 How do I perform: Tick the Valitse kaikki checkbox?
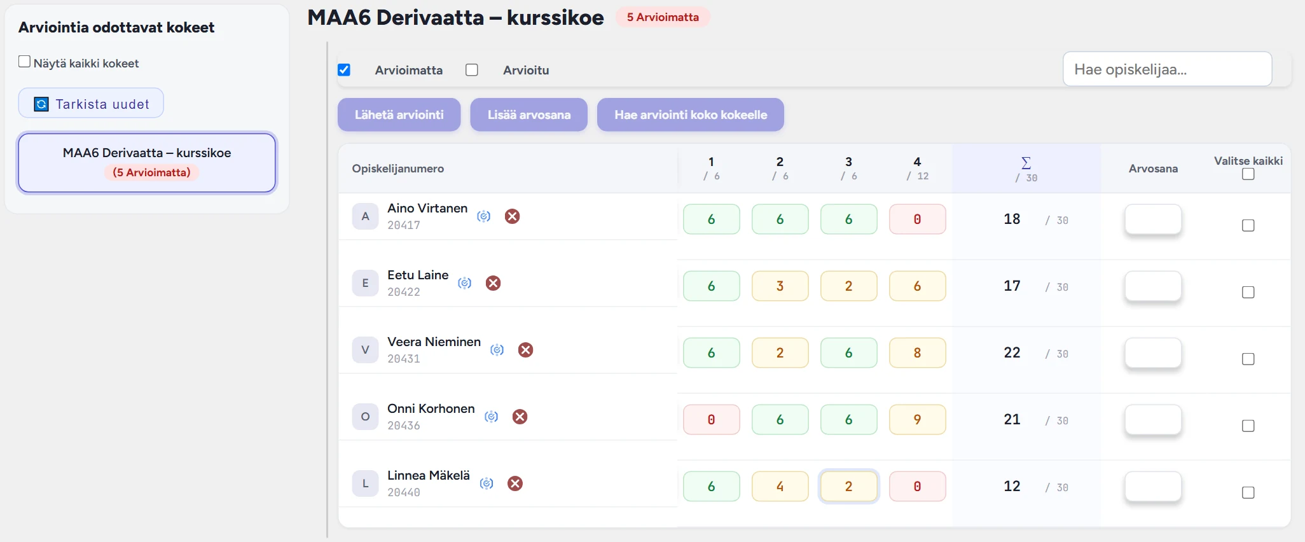[1248, 174]
